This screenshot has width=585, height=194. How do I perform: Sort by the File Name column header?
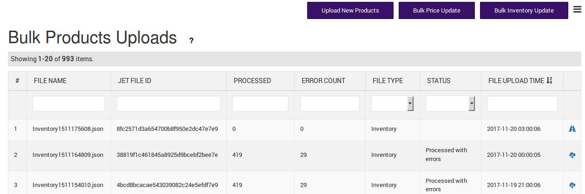click(50, 81)
